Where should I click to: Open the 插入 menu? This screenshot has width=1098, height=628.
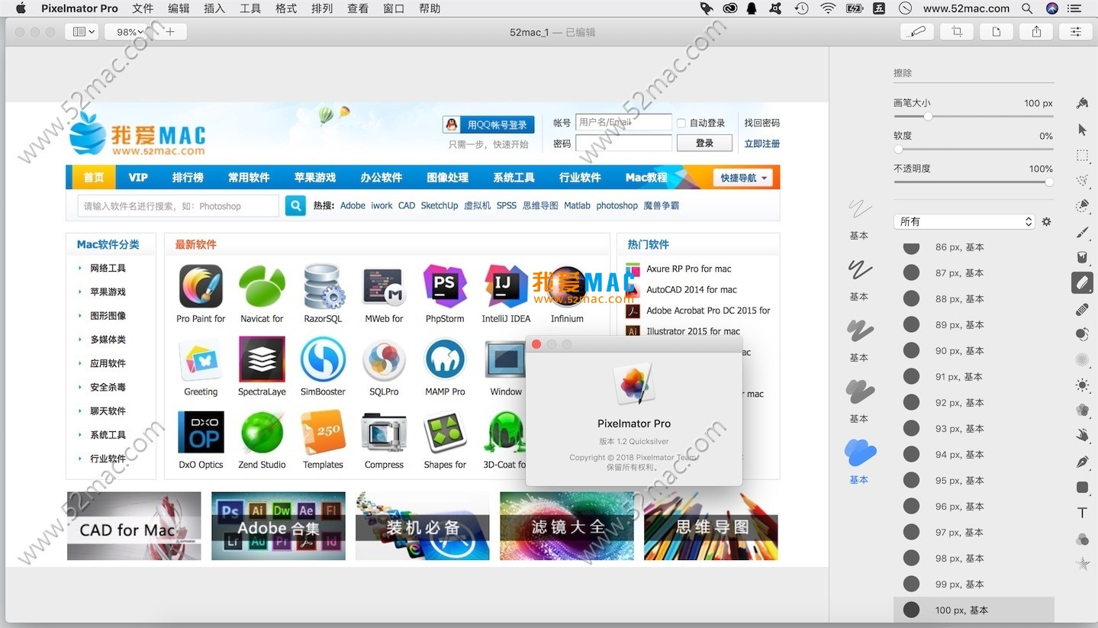click(x=214, y=8)
